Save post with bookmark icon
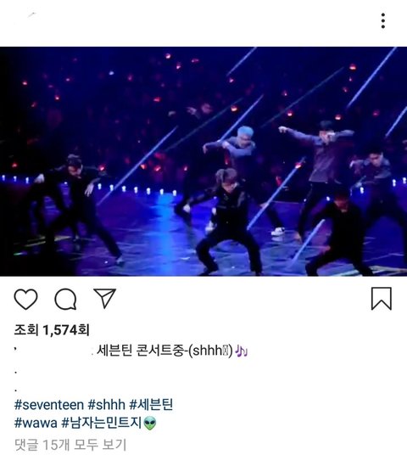 [x=382, y=299]
